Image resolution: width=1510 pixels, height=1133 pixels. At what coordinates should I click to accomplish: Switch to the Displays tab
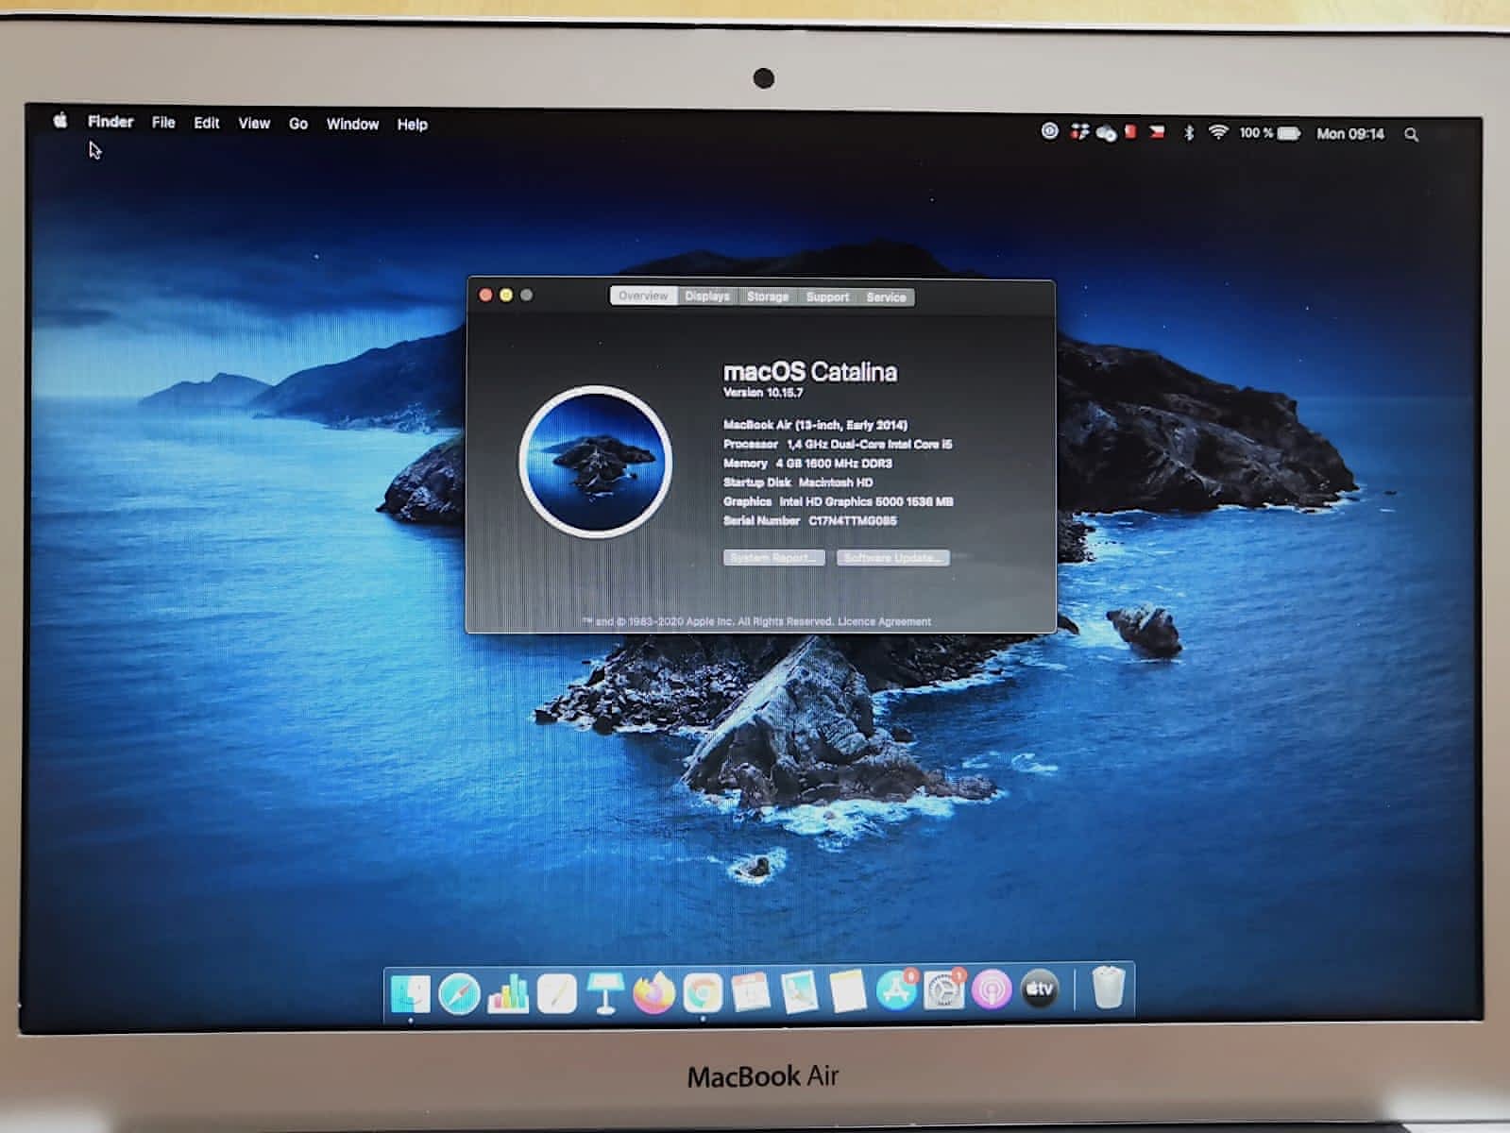tap(707, 296)
